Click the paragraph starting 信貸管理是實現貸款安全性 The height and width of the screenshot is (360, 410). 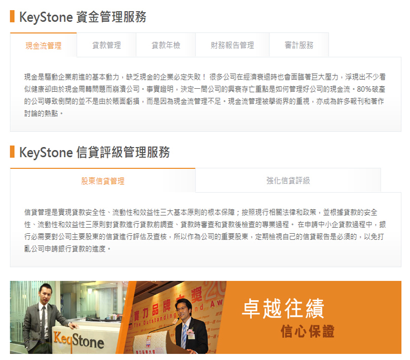click(205, 230)
